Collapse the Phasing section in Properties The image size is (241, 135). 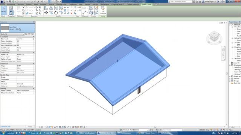(x=34, y=88)
